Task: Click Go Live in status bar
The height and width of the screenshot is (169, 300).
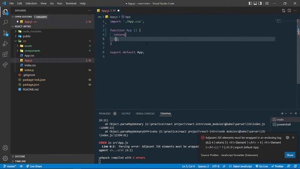Action: pyautogui.click(x=262, y=166)
